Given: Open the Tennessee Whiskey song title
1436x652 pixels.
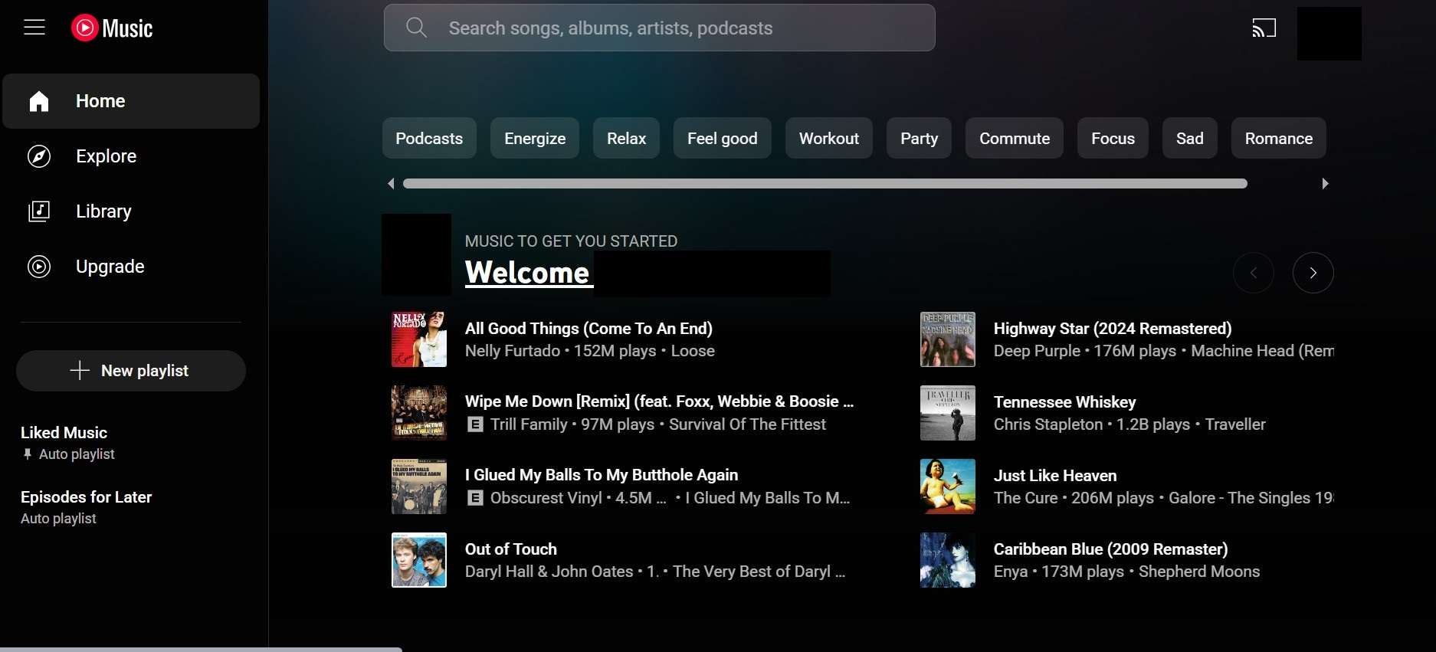Looking at the screenshot, I should tap(1064, 402).
